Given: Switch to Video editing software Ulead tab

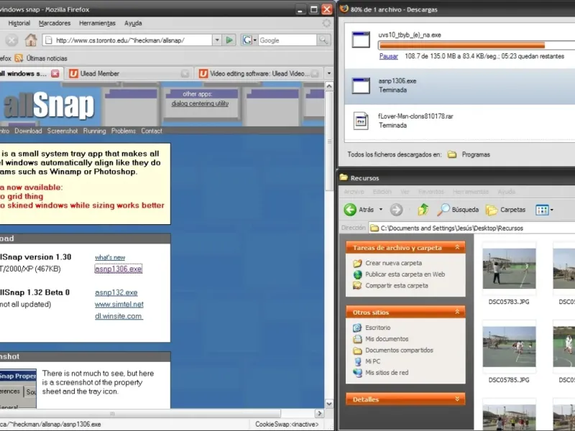Looking at the screenshot, I should pyautogui.click(x=259, y=74).
